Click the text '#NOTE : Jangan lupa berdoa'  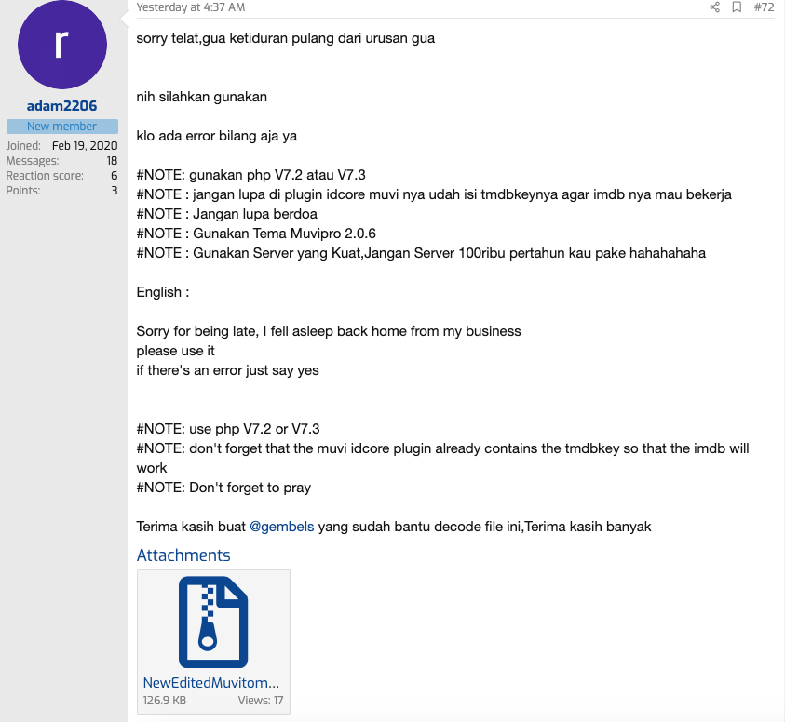(x=227, y=214)
